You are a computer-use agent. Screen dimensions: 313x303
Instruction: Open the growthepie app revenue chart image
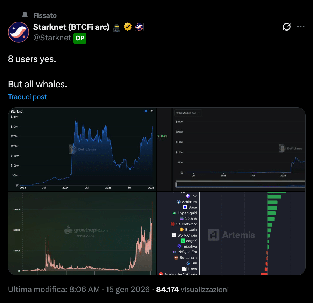click(x=82, y=234)
